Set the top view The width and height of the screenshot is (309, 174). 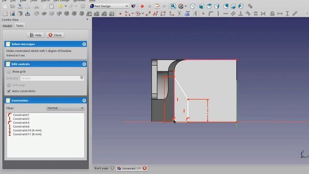tap(209, 6)
